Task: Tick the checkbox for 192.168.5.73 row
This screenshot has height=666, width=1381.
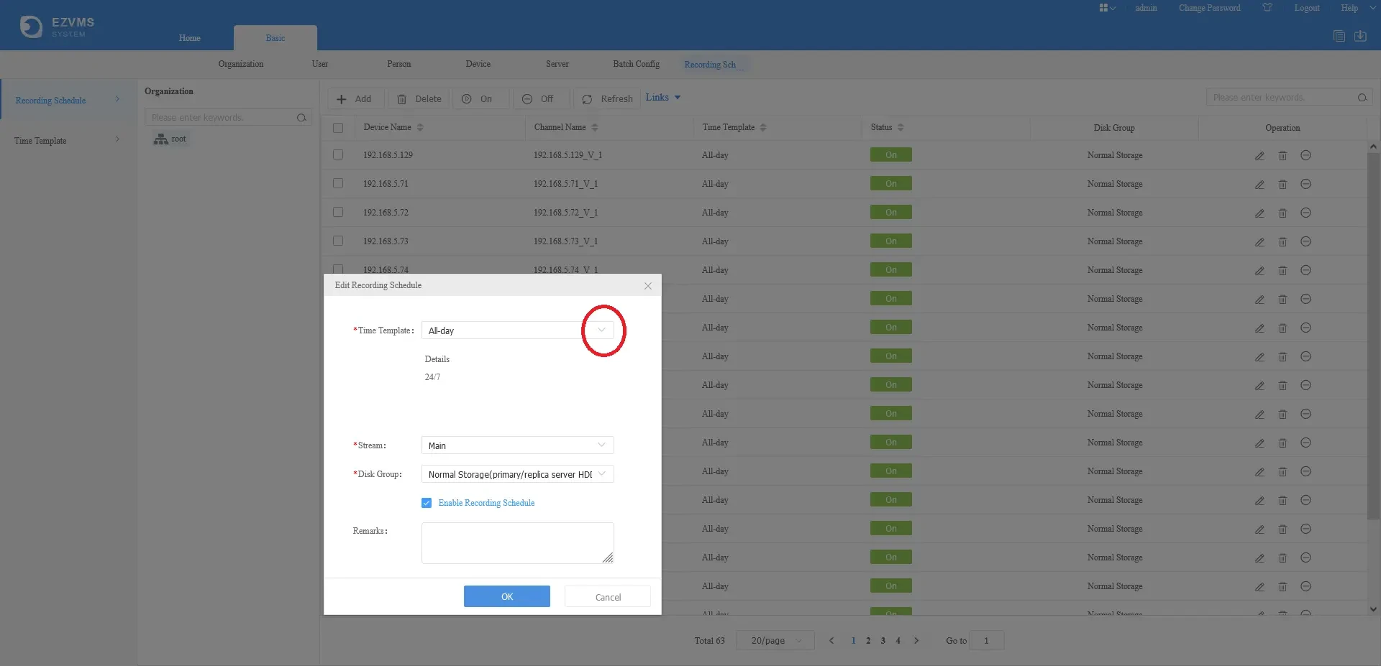Action: 338,241
